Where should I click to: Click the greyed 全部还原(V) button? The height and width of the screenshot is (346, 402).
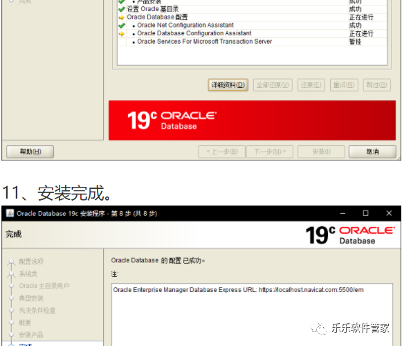[273, 85]
